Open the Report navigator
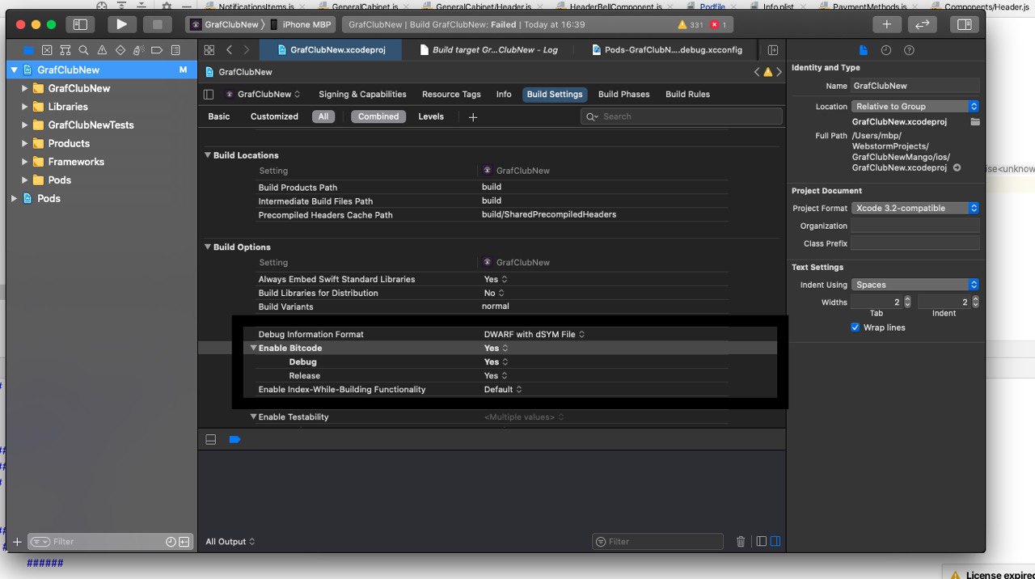 click(175, 50)
